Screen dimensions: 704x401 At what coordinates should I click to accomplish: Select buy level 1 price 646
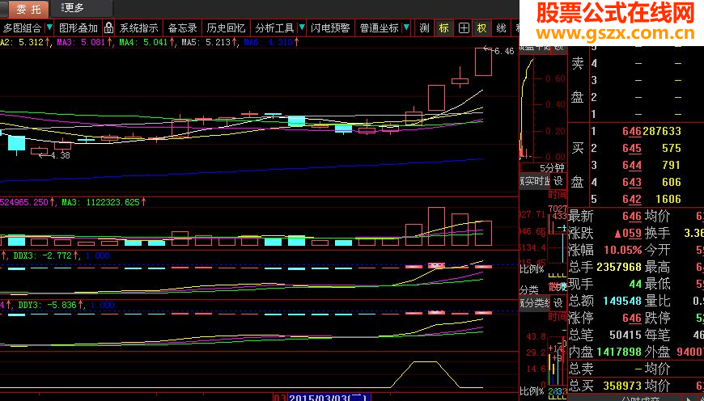pyautogui.click(x=632, y=131)
